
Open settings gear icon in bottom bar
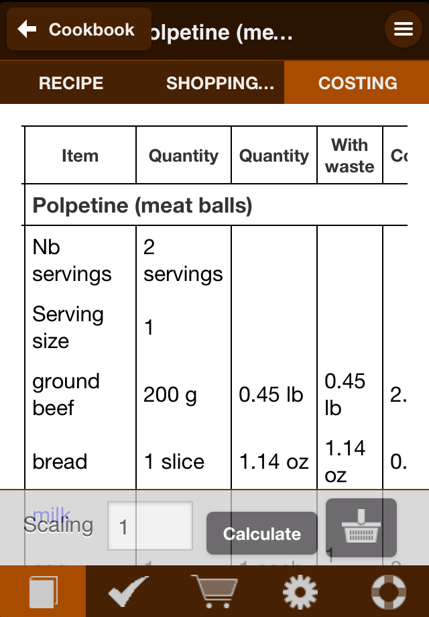pyautogui.click(x=300, y=591)
